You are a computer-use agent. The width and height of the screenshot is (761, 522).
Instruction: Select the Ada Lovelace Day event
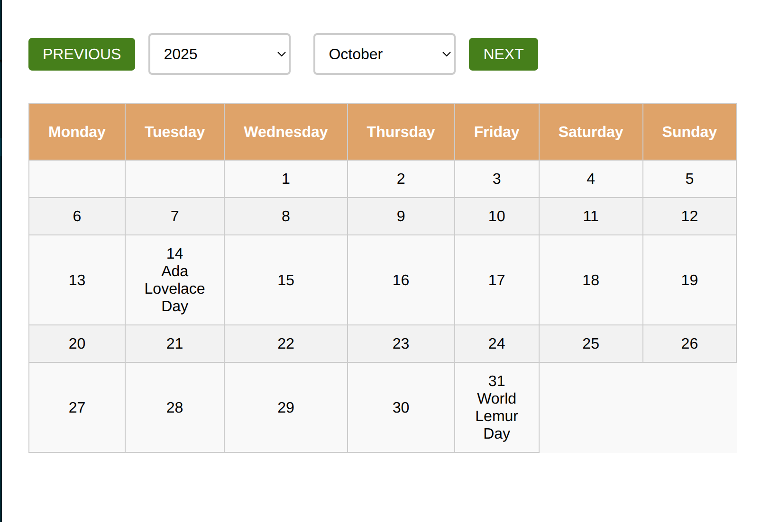tap(174, 280)
